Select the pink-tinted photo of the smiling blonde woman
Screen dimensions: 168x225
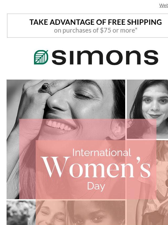point(51,213)
